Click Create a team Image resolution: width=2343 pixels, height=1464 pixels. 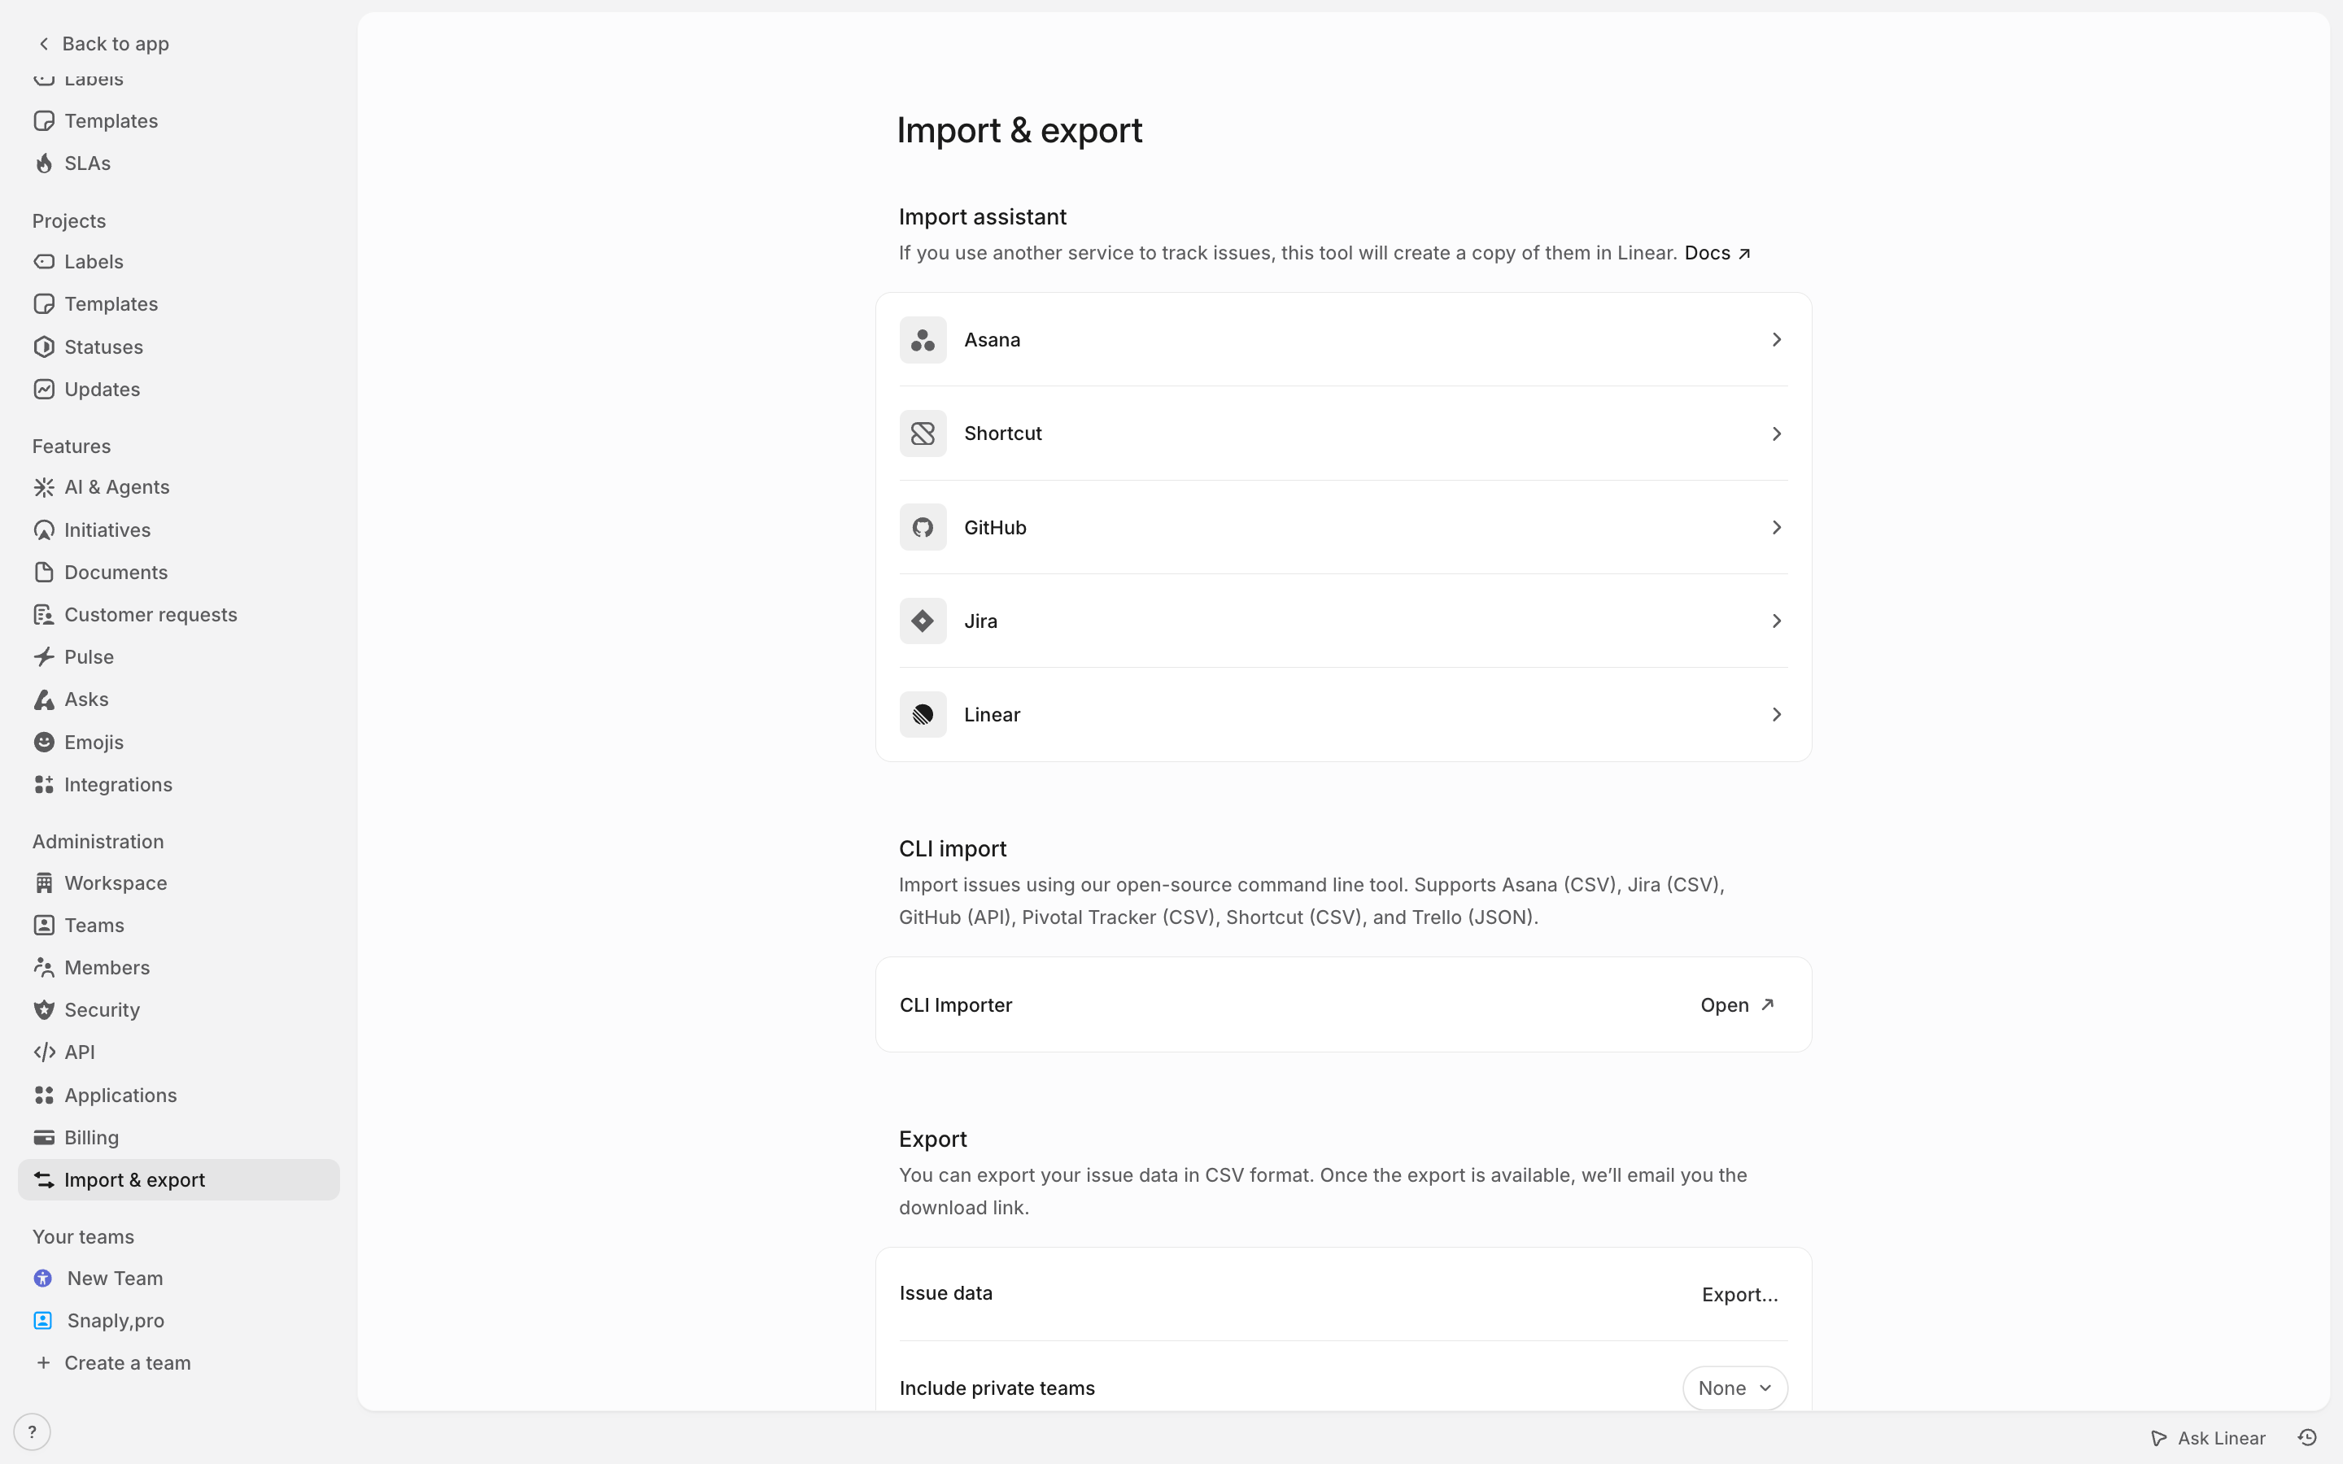[179, 1363]
